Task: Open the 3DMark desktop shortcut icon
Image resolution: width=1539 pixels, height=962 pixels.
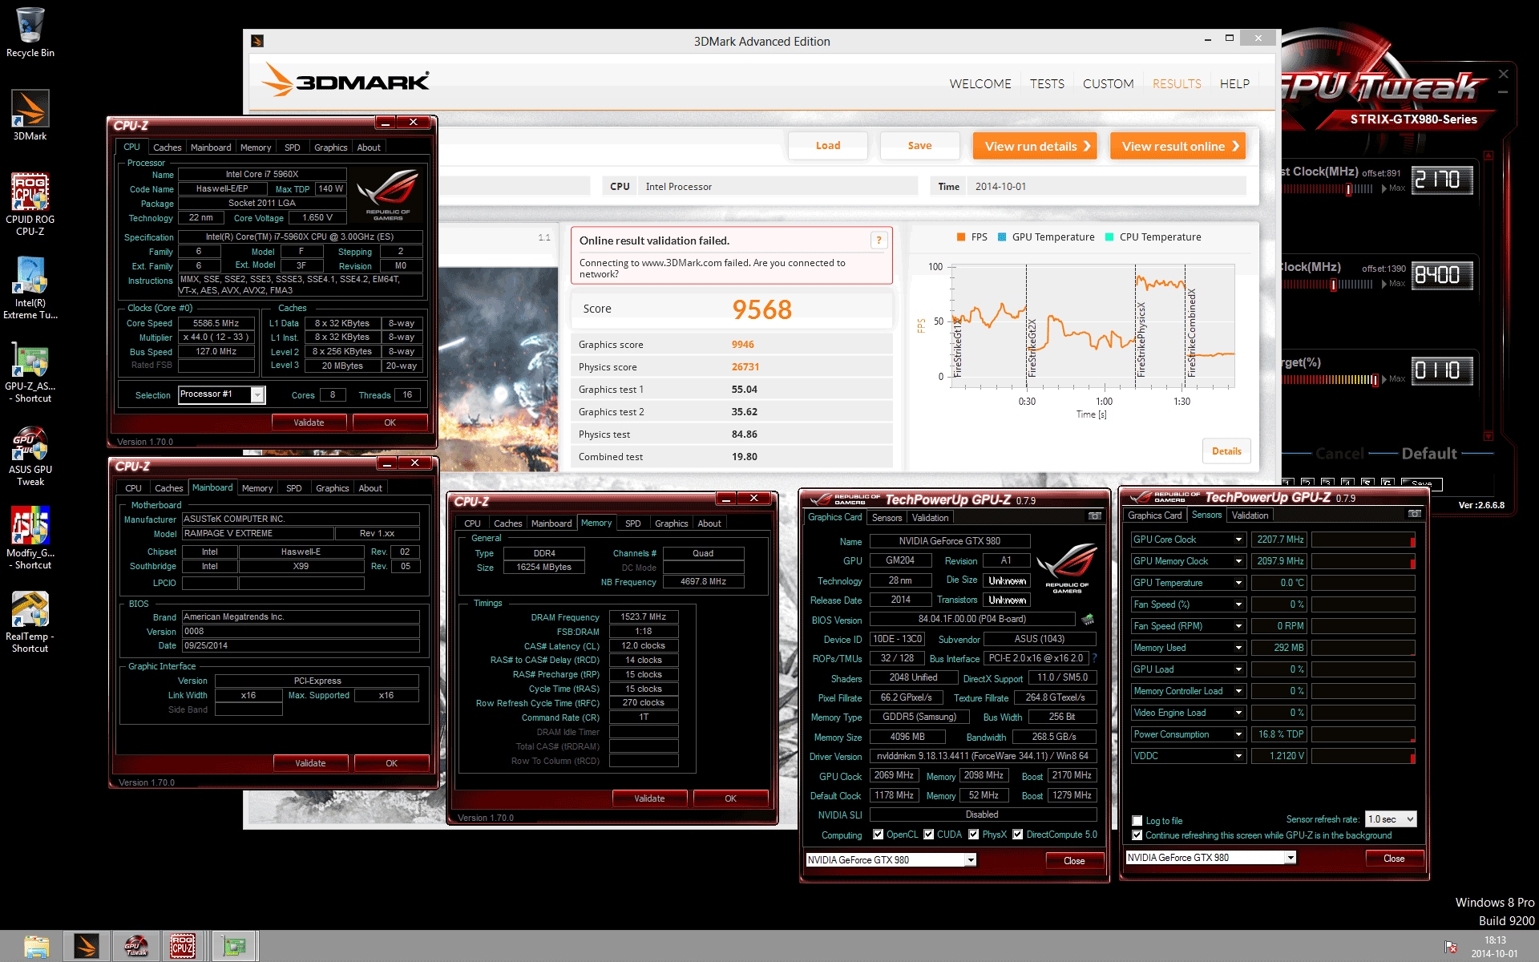Action: (30, 110)
